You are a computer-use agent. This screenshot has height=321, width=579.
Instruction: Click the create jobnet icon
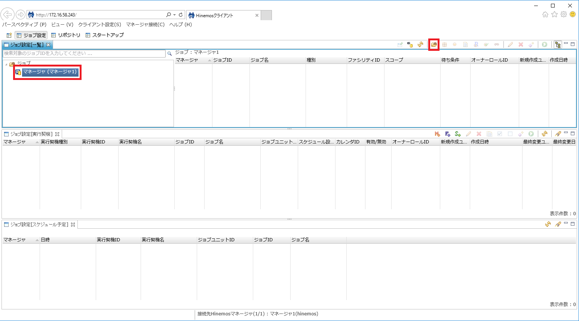[444, 44]
